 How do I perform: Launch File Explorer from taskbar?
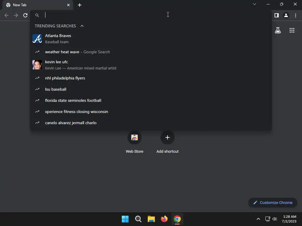(x=151, y=219)
